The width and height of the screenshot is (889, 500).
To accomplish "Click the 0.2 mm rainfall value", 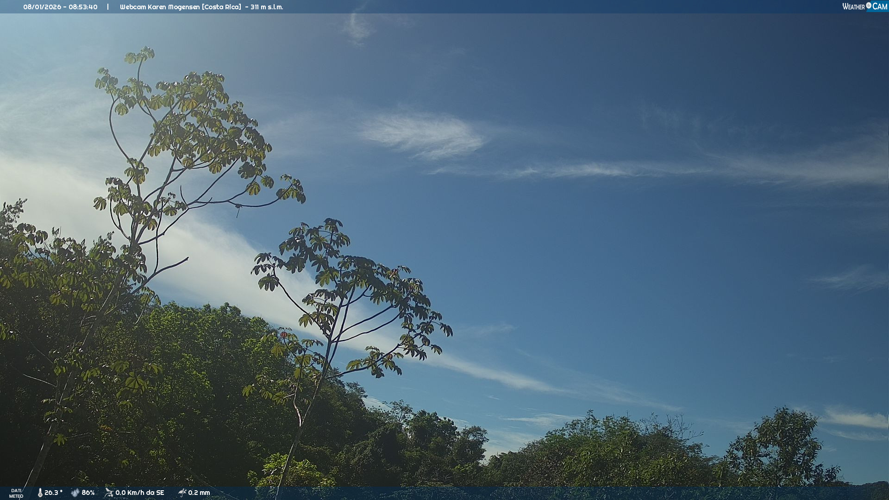I will pyautogui.click(x=199, y=493).
